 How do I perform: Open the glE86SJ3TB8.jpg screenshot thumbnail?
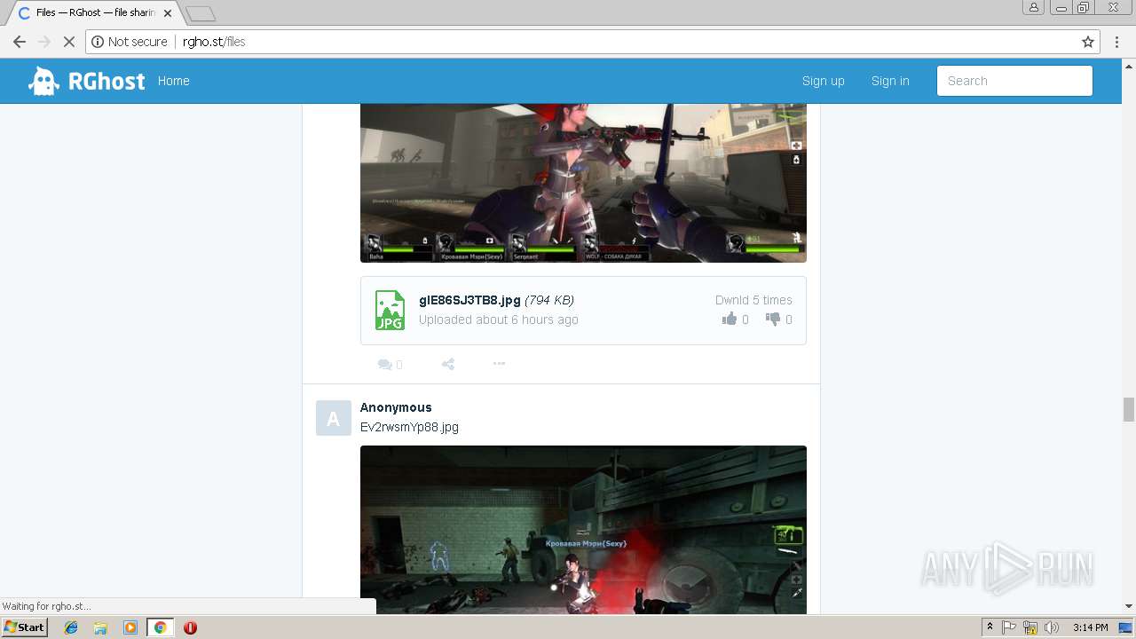(x=583, y=183)
